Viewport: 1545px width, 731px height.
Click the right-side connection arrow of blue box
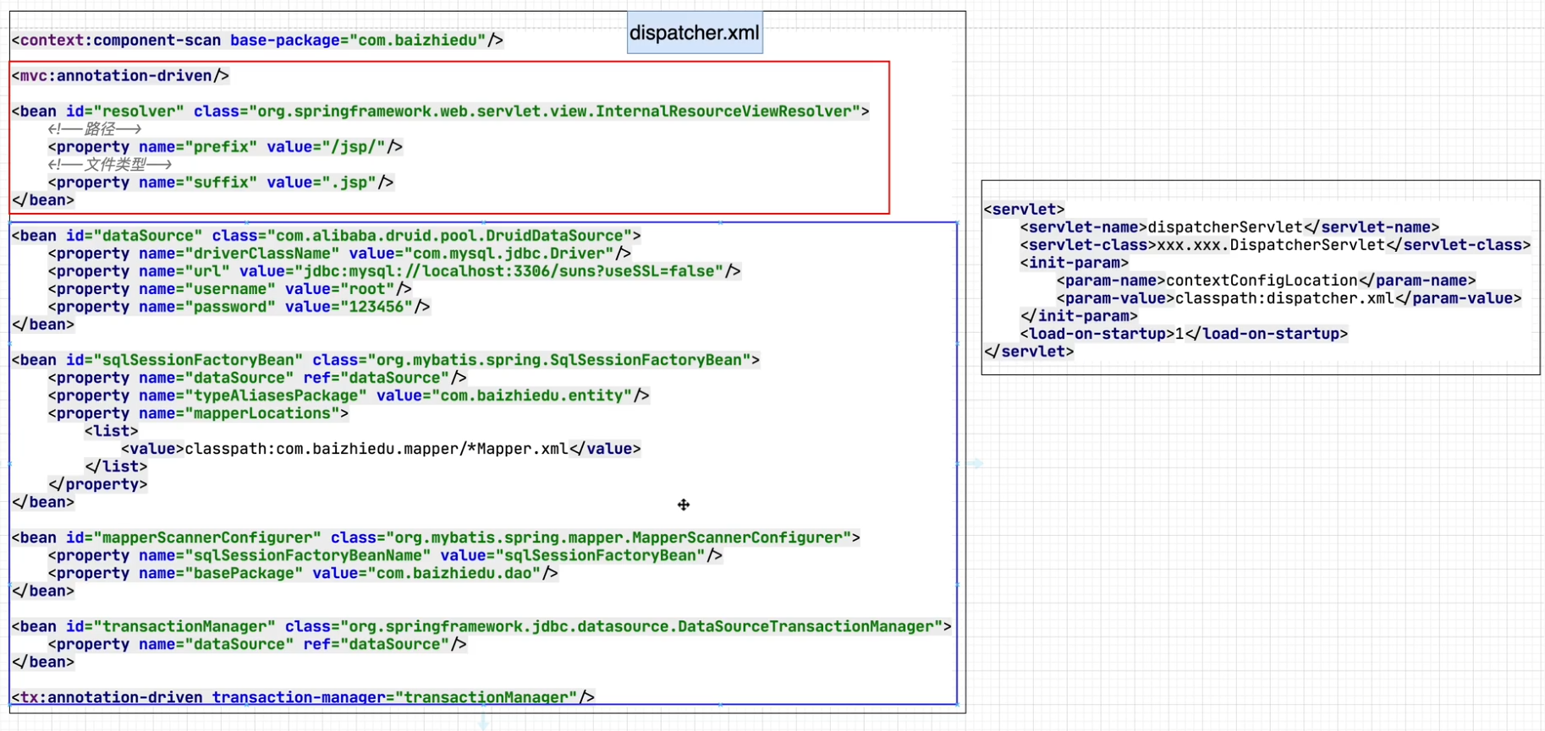[x=976, y=463]
